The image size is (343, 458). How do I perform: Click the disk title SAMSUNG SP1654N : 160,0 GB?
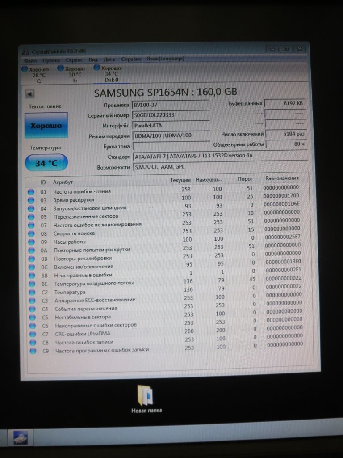tap(165, 92)
